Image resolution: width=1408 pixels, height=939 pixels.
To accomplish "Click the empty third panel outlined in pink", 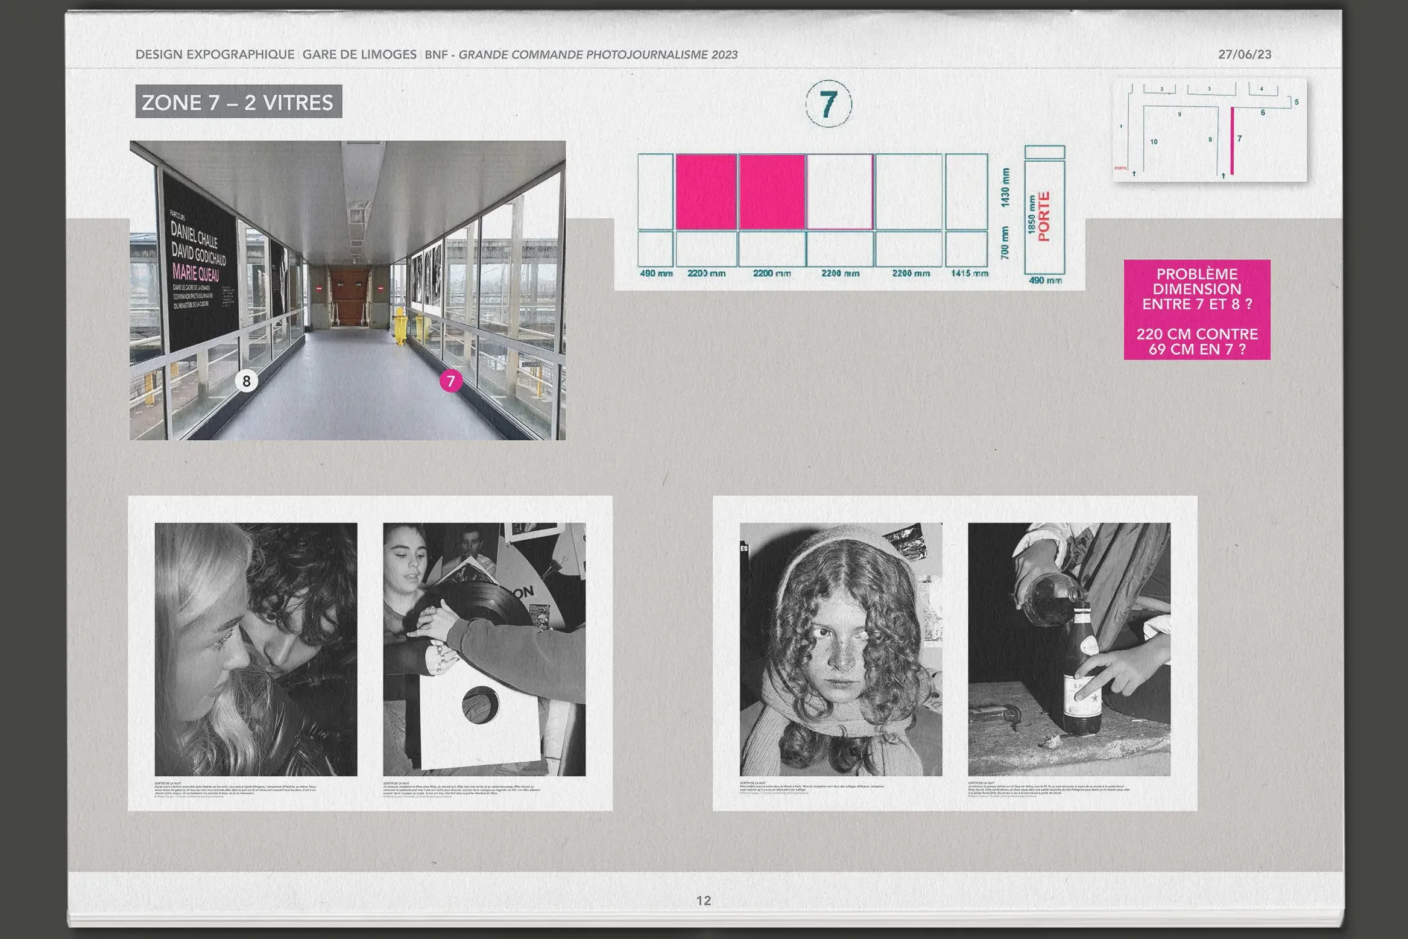I will (x=840, y=192).
